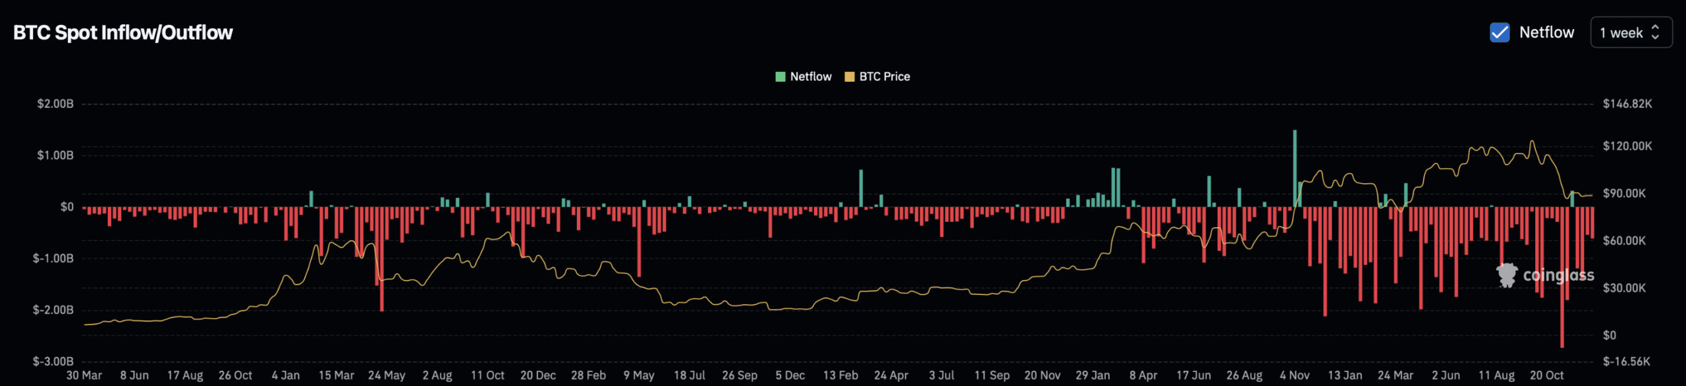Toggle the green Netflow legend swatch
1686x386 pixels.
(x=780, y=76)
